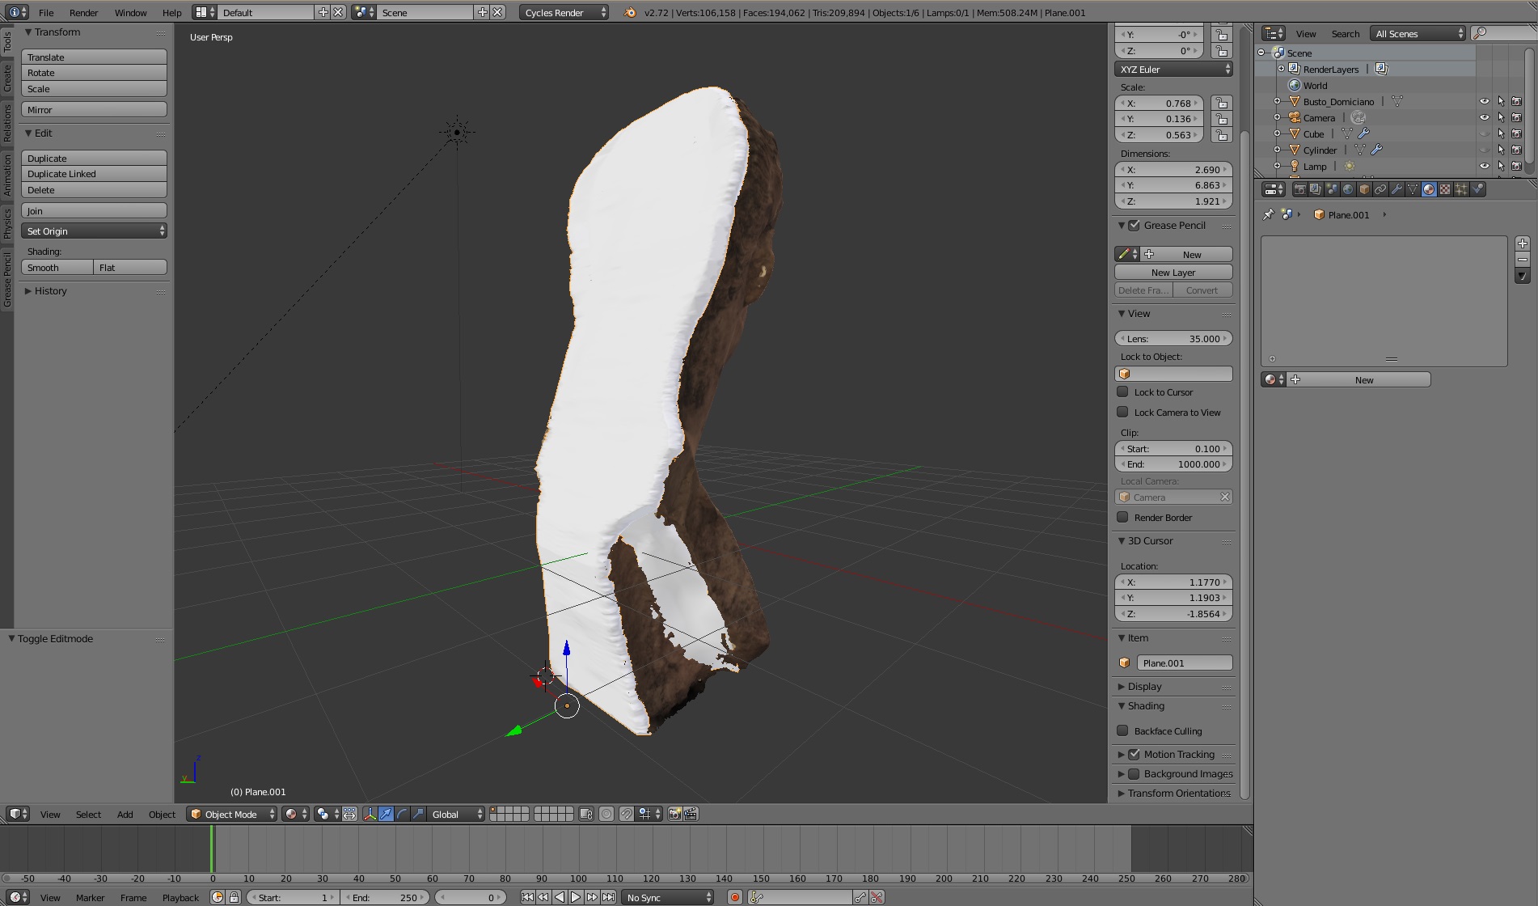Enable the Backface Culling checkbox
This screenshot has width=1538, height=906.
pyautogui.click(x=1122, y=730)
